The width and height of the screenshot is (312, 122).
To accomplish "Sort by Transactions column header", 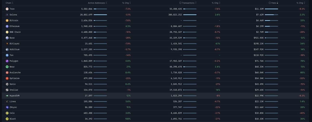I will click(189, 3).
